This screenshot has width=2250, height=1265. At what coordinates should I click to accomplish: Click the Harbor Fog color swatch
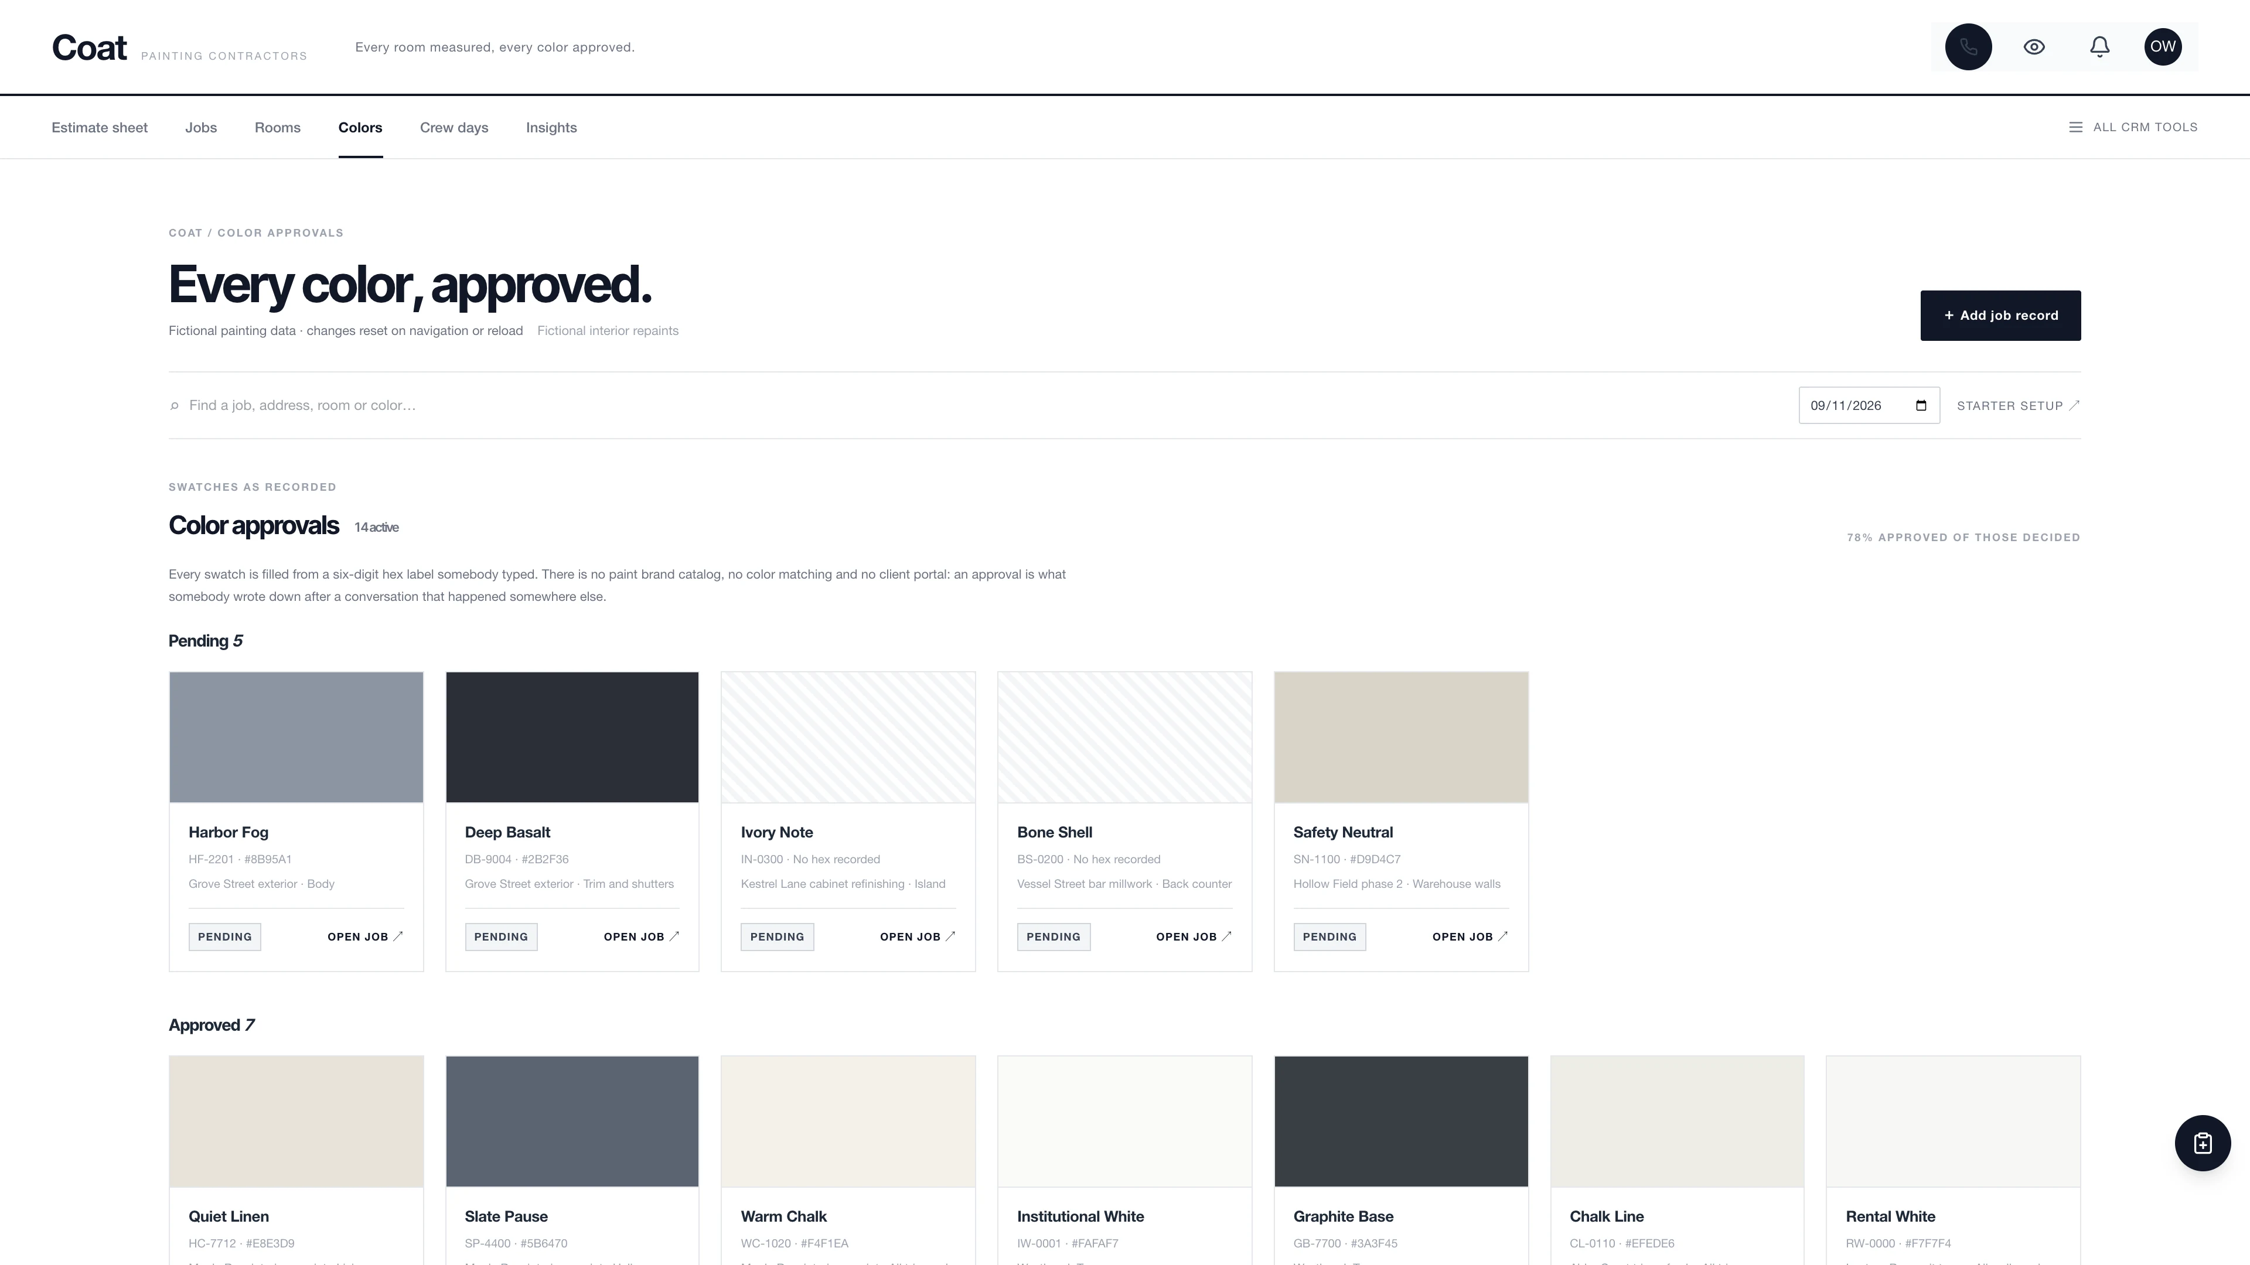[x=296, y=737]
